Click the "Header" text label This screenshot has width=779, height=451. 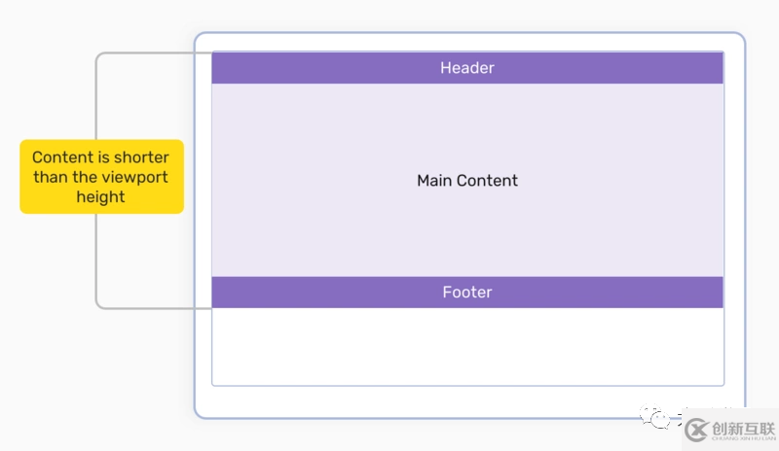pyautogui.click(x=467, y=68)
